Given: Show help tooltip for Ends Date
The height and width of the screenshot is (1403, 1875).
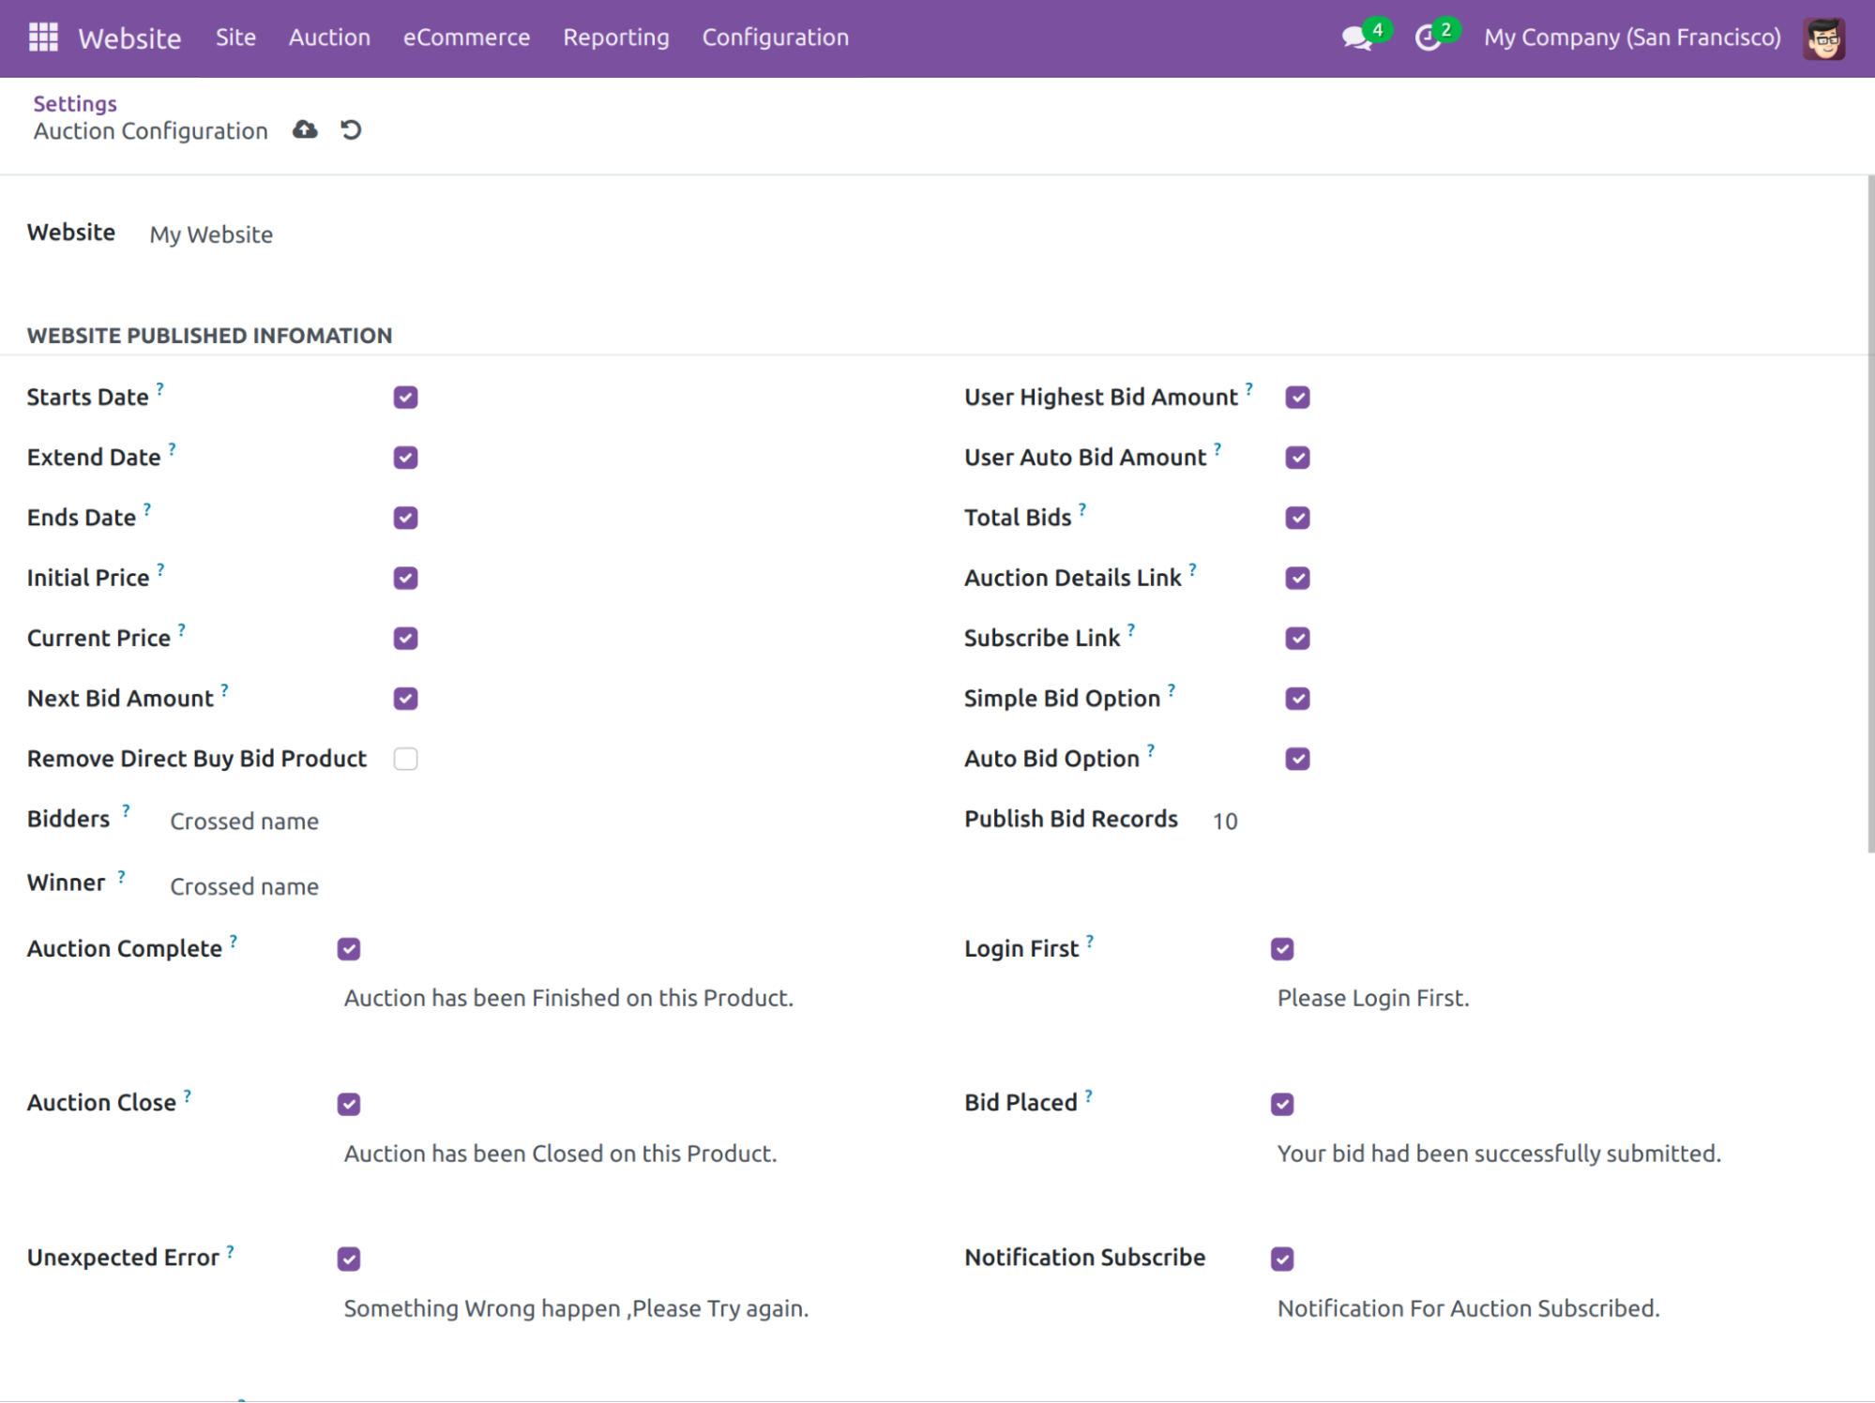Looking at the screenshot, I should click(147, 508).
